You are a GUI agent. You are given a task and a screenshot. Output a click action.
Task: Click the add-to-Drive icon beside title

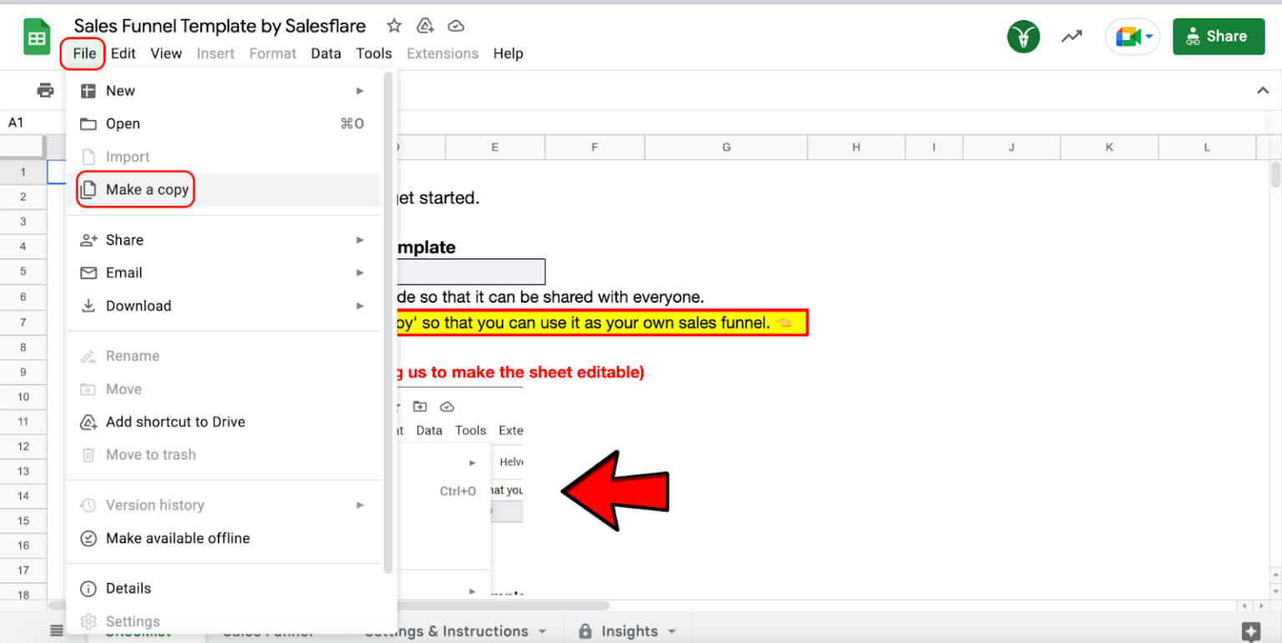(x=426, y=26)
